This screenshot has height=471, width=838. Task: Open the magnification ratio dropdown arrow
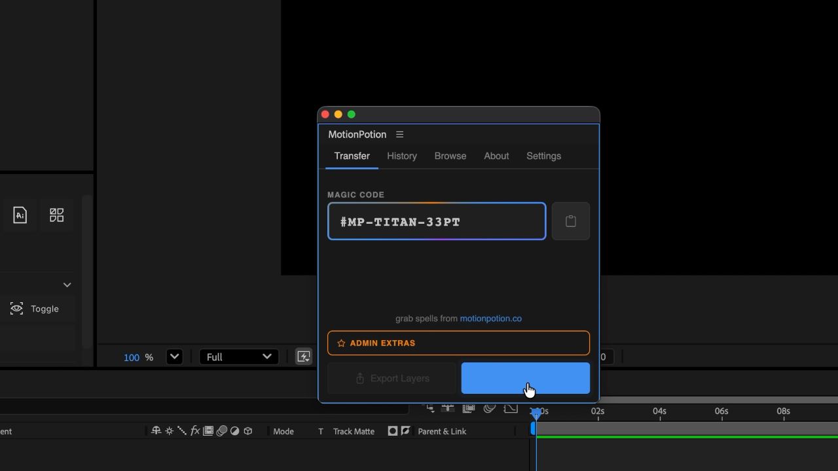(x=174, y=357)
